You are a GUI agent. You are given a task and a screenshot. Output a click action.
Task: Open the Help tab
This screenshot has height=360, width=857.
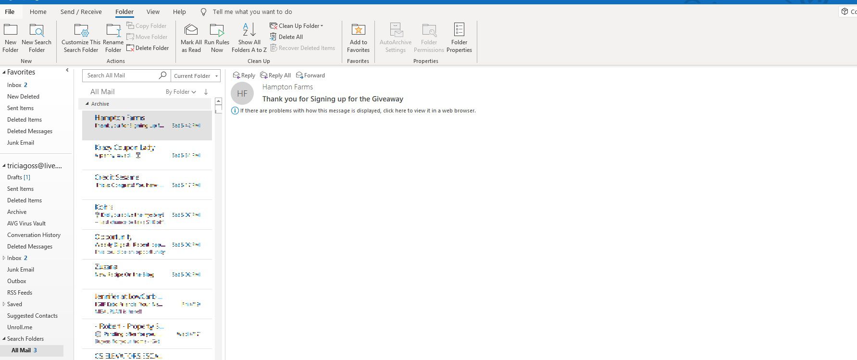pos(179,12)
